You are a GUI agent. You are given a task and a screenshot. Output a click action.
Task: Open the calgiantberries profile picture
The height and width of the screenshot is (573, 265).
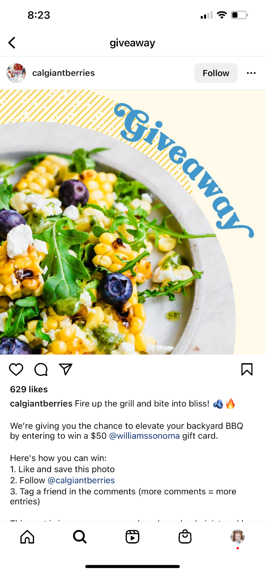pyautogui.click(x=16, y=73)
